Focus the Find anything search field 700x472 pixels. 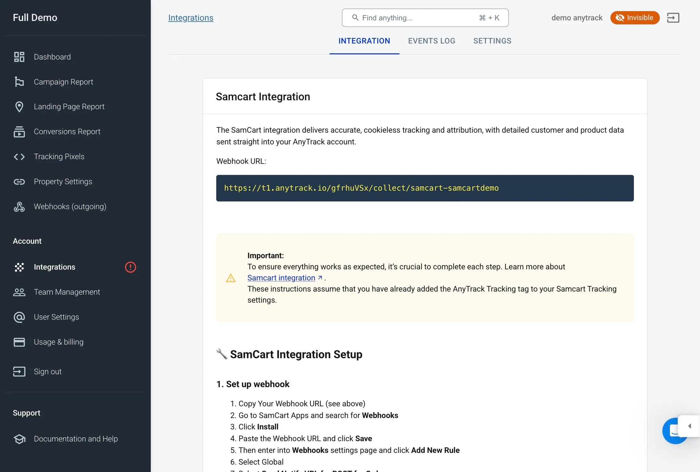pos(425,18)
